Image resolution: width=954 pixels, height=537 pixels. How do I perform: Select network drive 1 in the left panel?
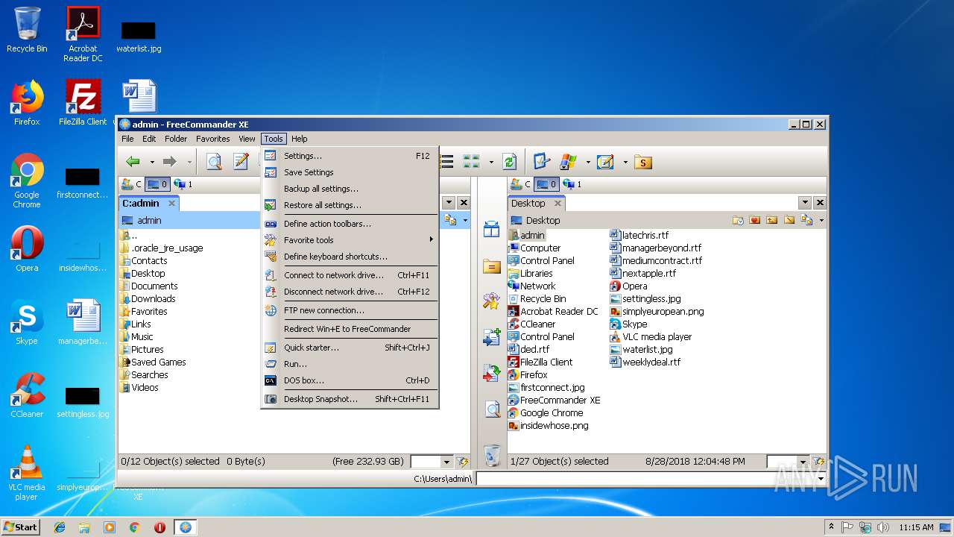[x=183, y=184]
